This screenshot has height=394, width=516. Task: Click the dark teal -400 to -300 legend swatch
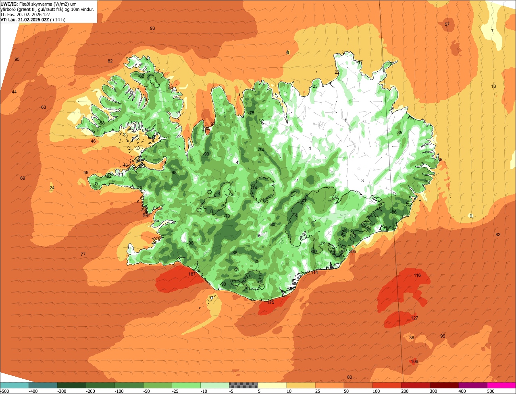tap(43, 385)
